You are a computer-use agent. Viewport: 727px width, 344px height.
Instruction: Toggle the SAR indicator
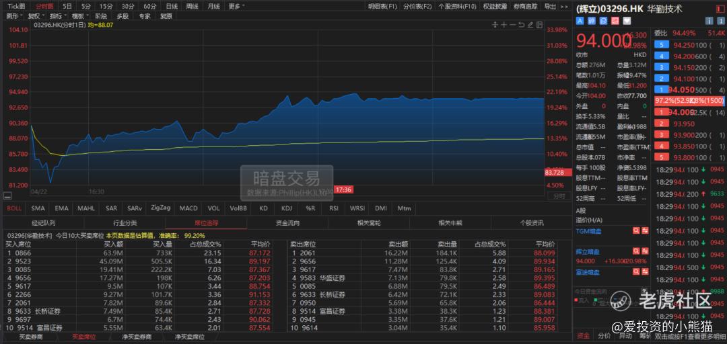[111, 208]
